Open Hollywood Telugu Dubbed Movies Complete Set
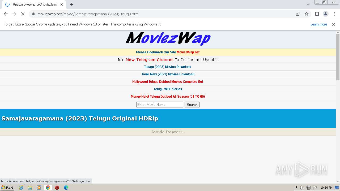 pos(168,82)
